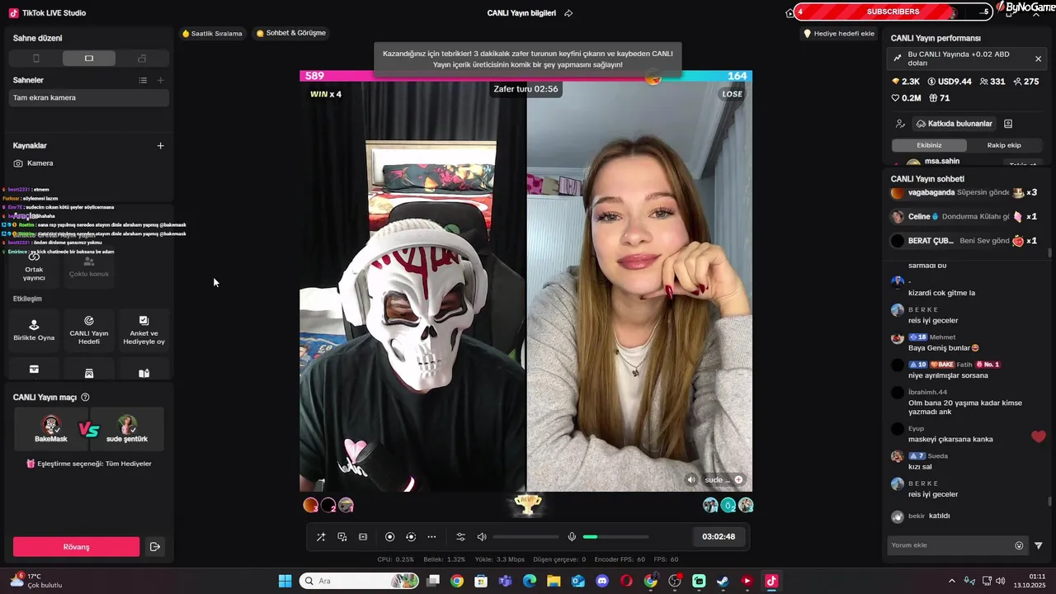Start a rematch with the Rövanş button
This screenshot has width=1056, height=594.
pos(76,546)
